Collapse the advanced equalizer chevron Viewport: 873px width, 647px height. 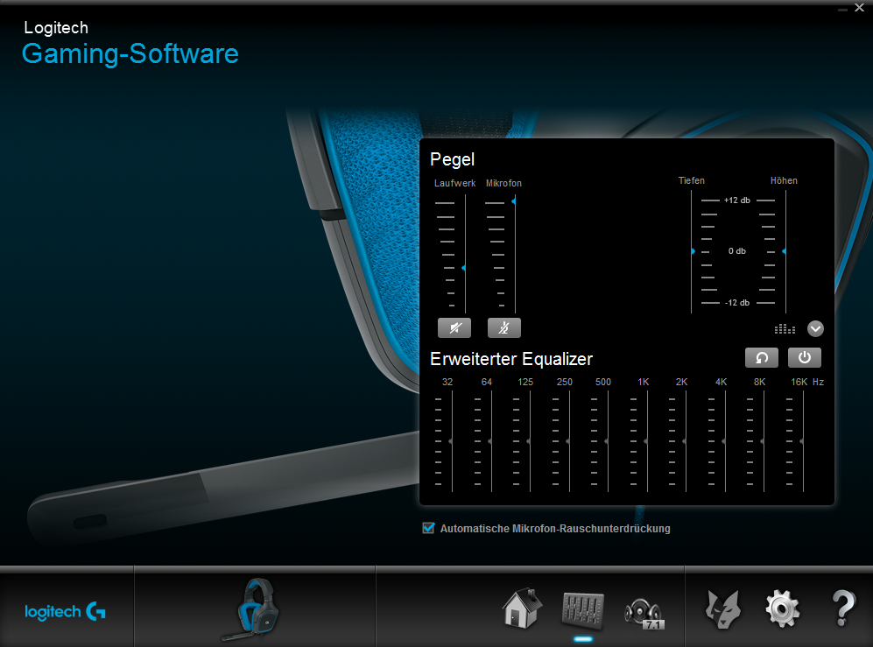click(x=815, y=328)
